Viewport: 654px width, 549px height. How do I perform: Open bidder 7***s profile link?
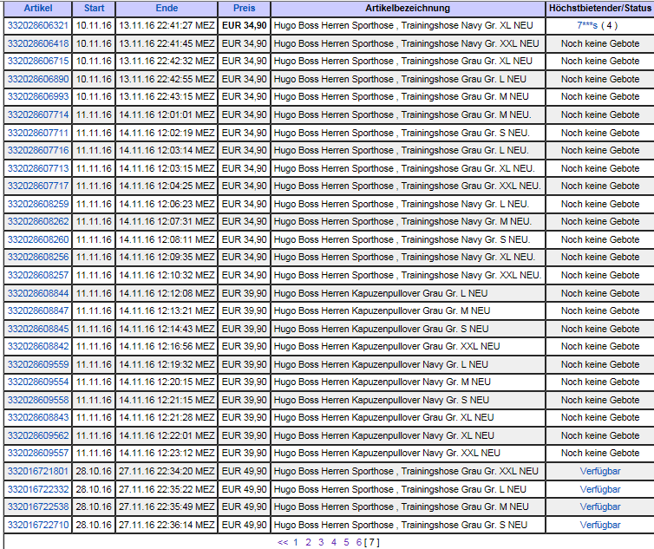(587, 25)
